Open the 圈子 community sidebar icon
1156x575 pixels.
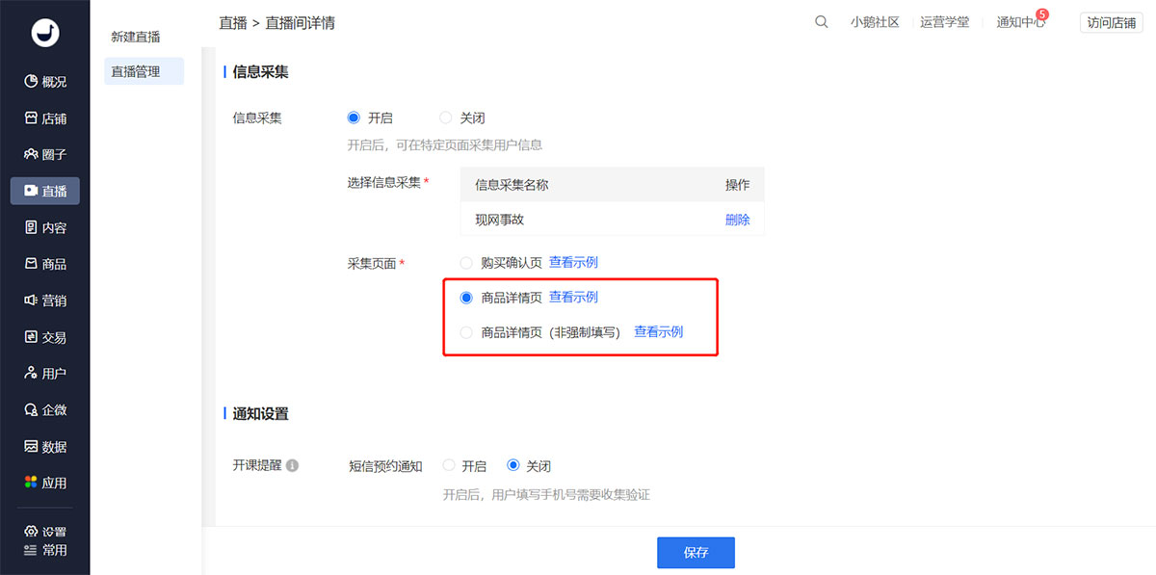click(31, 154)
